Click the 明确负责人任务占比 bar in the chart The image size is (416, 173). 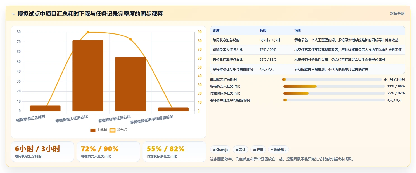(88, 76)
